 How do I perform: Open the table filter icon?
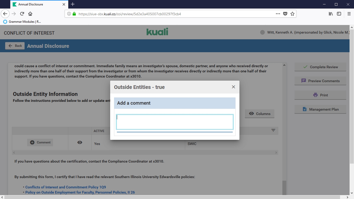[x=273, y=130]
